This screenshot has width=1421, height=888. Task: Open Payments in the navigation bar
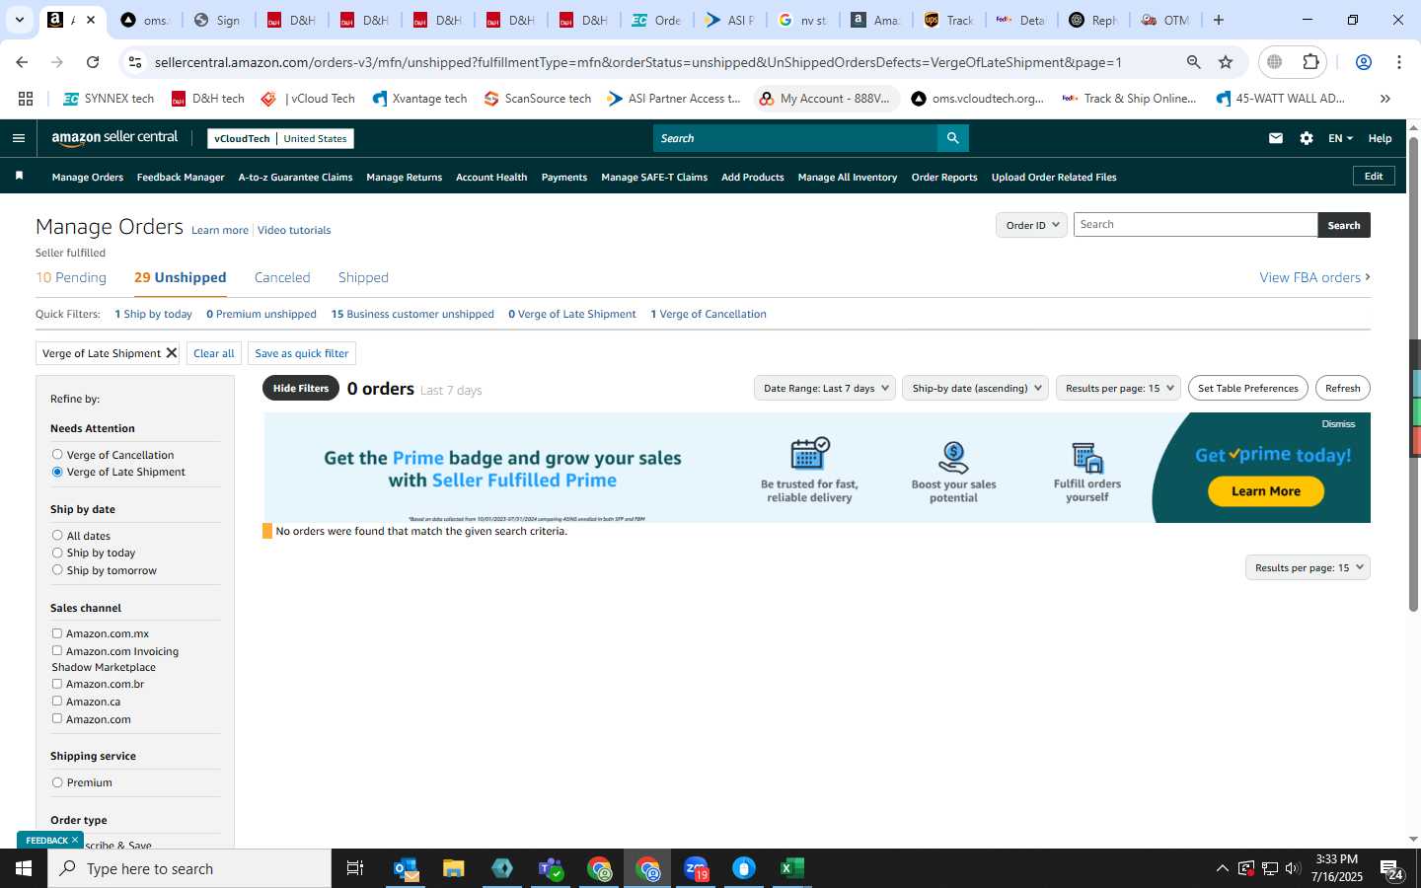coord(564,177)
